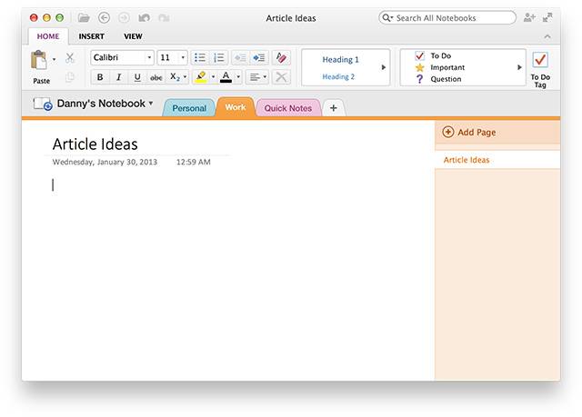The height and width of the screenshot is (417, 582).
Task: Click the Redo icon in title bar
Action: (164, 18)
